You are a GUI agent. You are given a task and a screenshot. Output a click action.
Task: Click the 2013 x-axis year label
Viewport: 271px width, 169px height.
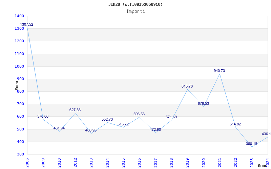[91, 163]
